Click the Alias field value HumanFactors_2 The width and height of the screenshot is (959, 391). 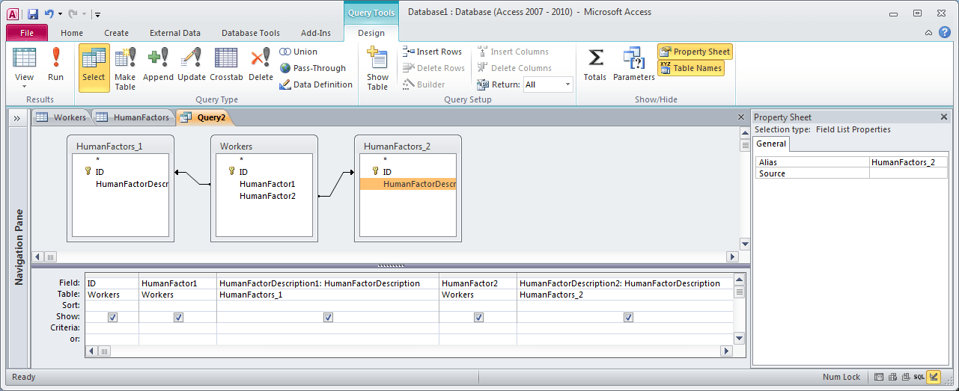908,162
